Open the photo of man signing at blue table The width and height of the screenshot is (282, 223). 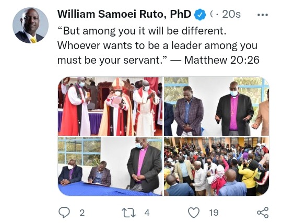tap(110, 167)
